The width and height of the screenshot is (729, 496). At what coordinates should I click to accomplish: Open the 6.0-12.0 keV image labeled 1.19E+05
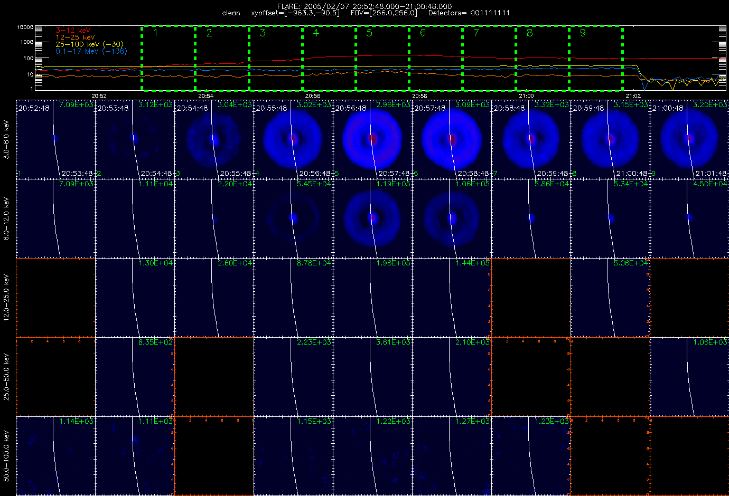tap(372, 218)
